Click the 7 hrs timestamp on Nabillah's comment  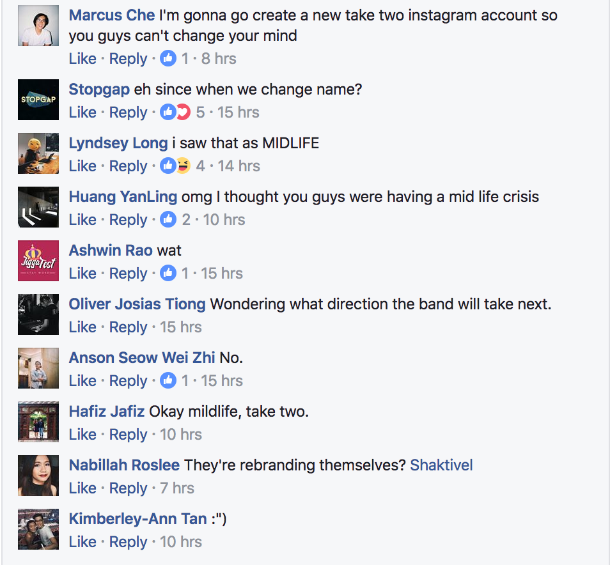click(x=177, y=488)
